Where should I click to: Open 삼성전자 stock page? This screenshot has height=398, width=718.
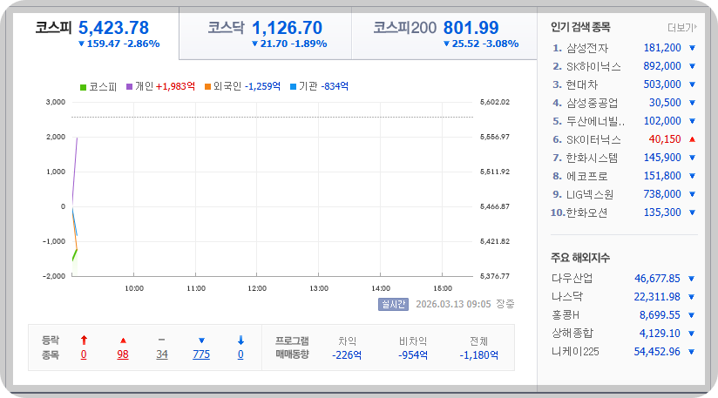pyautogui.click(x=587, y=48)
